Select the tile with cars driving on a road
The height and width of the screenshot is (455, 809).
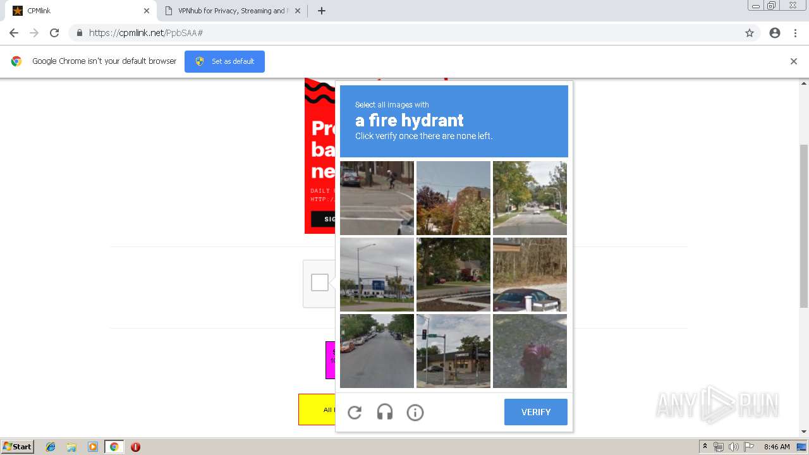(x=530, y=198)
